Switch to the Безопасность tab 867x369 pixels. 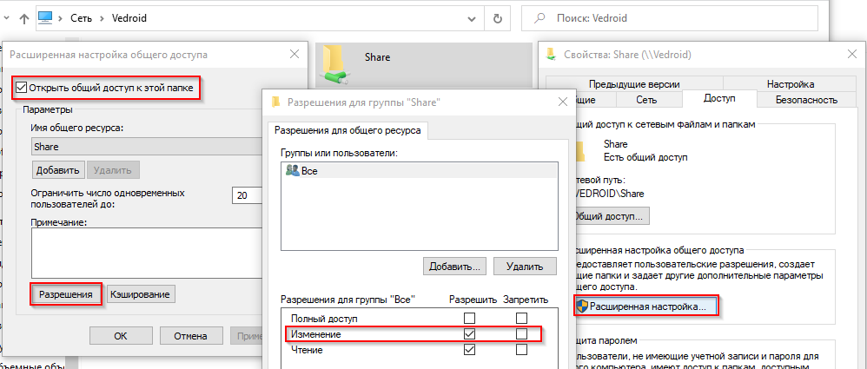coord(805,100)
